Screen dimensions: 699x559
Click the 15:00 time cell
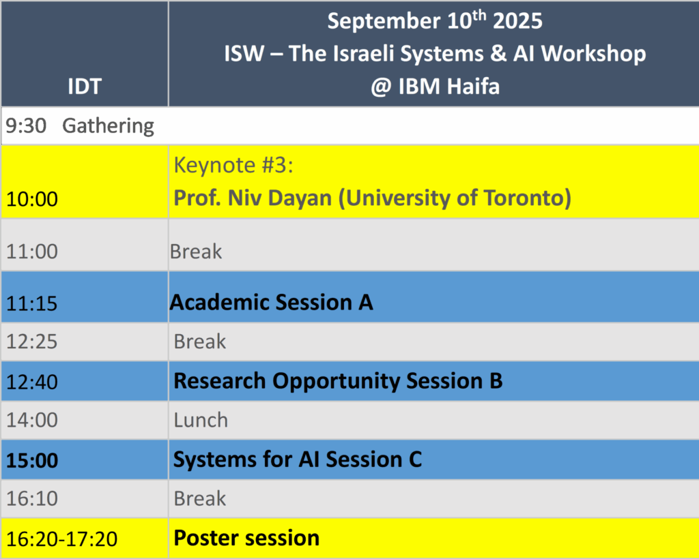(x=85, y=459)
